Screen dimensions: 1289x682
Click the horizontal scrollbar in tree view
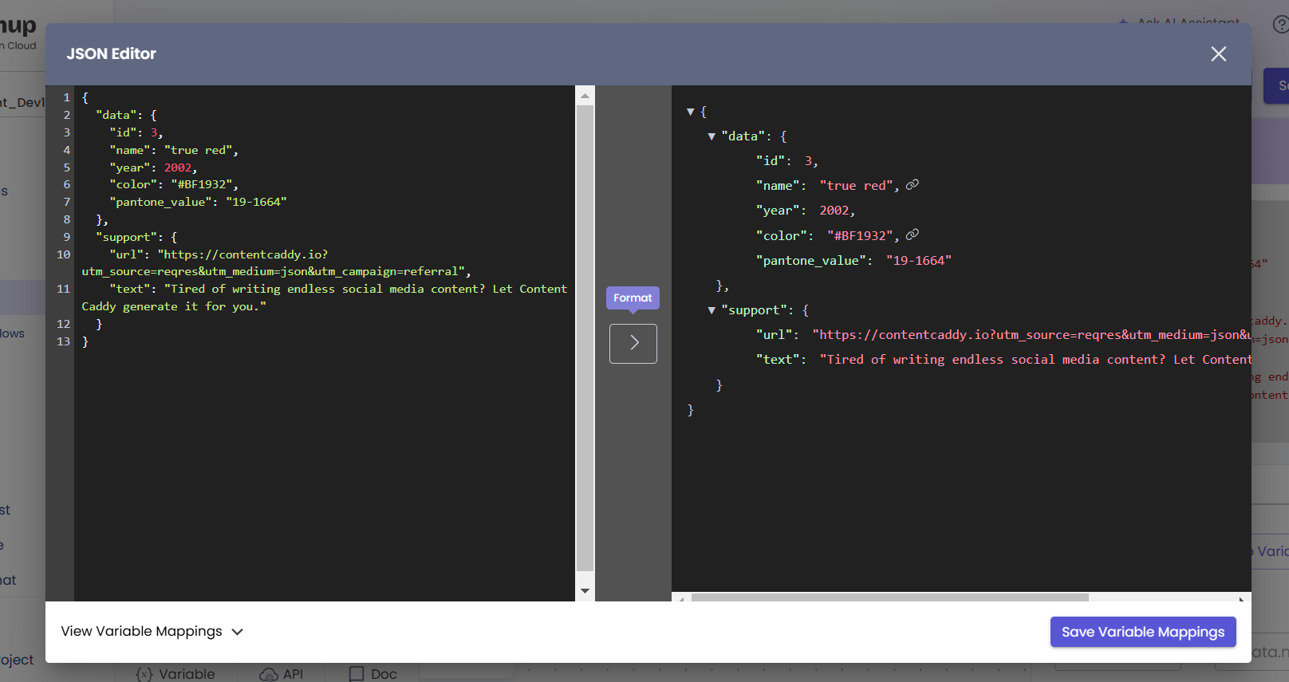tap(889, 597)
